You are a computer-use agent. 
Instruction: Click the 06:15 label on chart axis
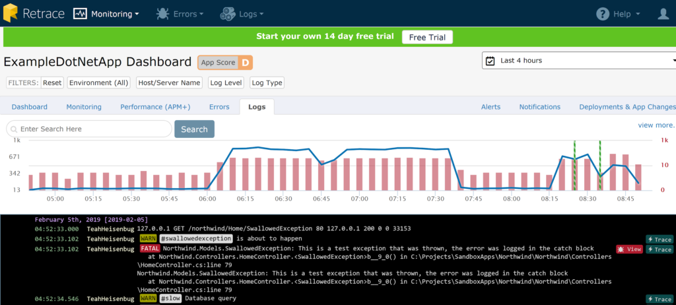(246, 199)
